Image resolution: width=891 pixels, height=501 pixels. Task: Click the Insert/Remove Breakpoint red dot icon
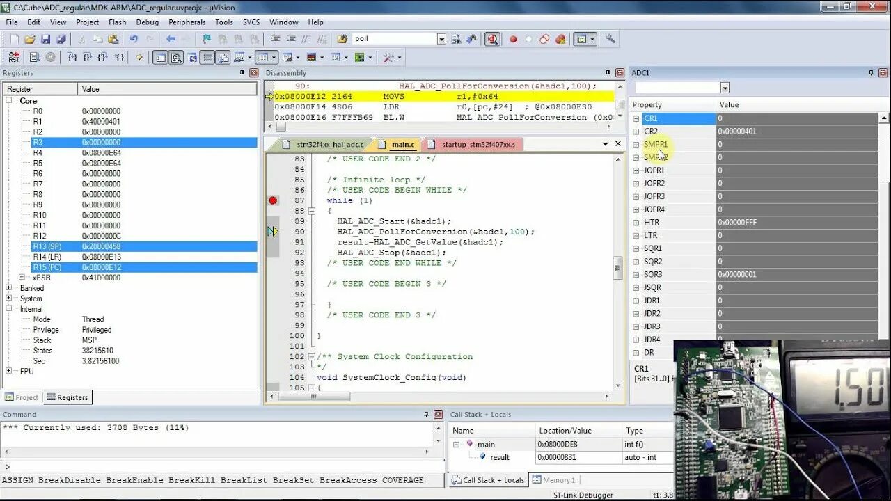513,39
